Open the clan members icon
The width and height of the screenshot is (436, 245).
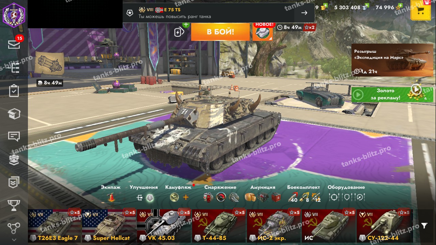click(14, 160)
